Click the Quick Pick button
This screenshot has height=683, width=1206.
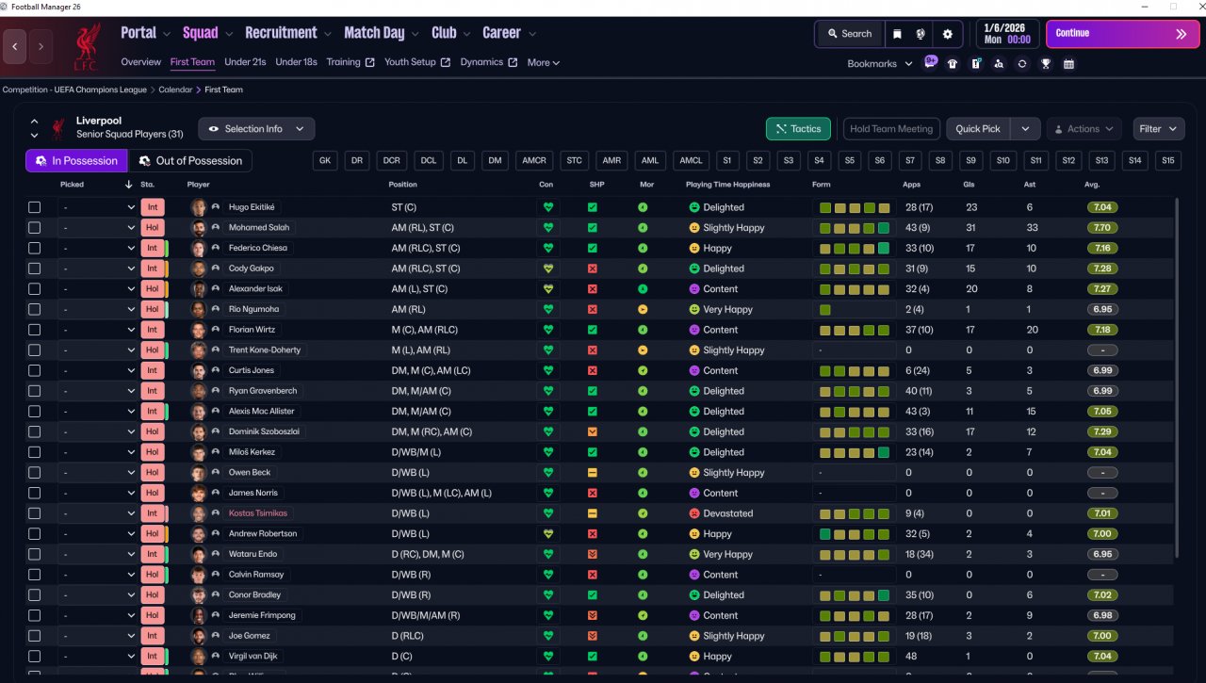point(978,129)
